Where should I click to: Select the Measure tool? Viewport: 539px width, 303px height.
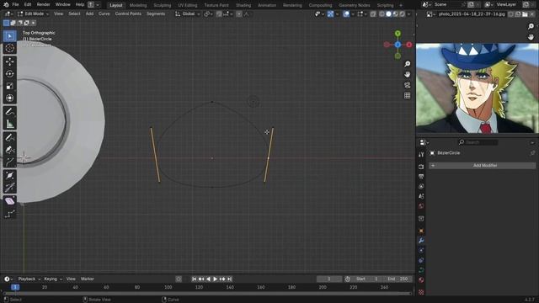(x=9, y=124)
